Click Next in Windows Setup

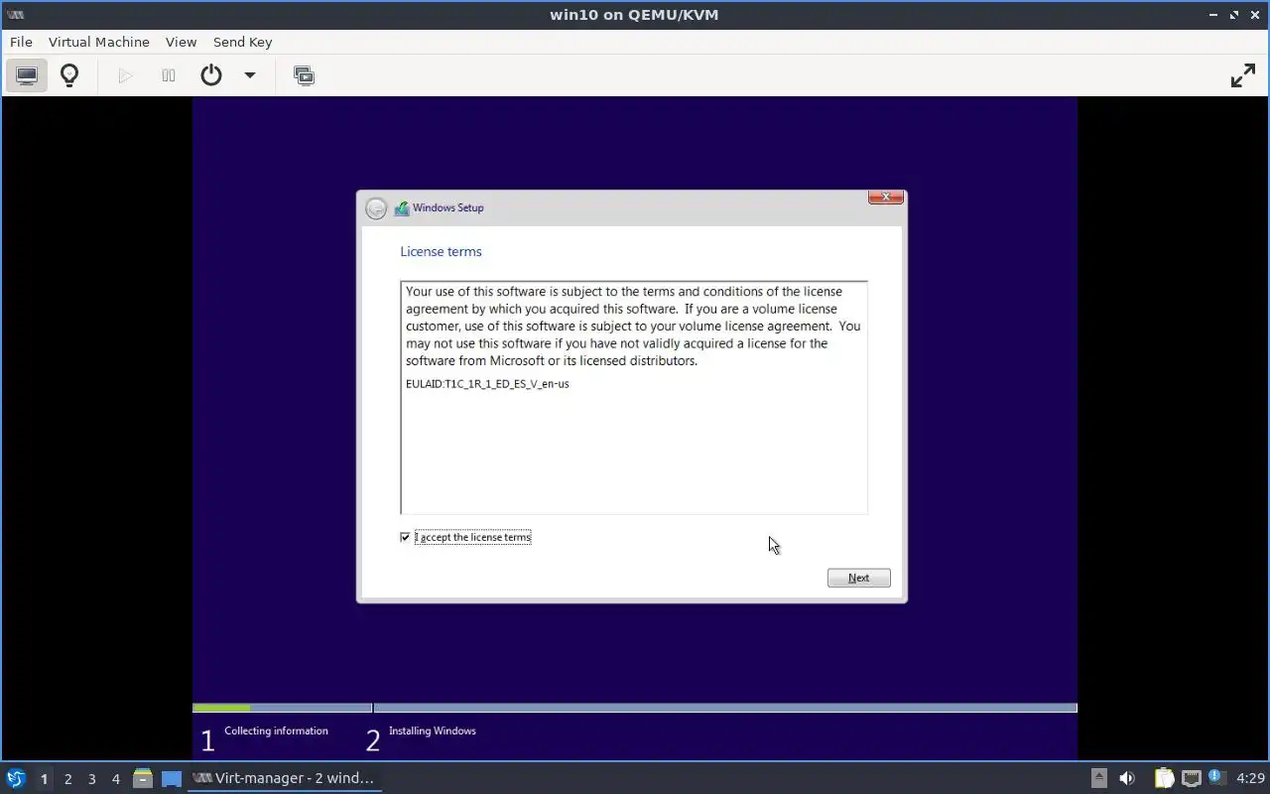[x=859, y=578]
